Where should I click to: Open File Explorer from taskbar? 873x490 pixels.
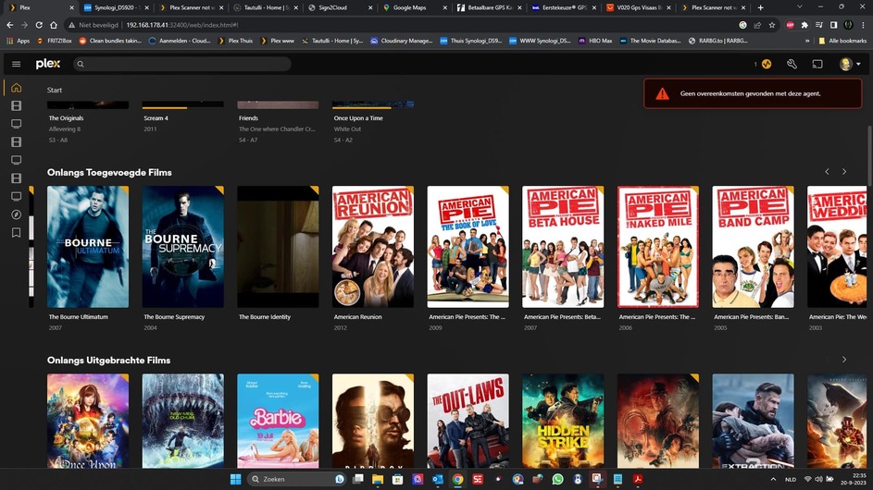tap(378, 479)
